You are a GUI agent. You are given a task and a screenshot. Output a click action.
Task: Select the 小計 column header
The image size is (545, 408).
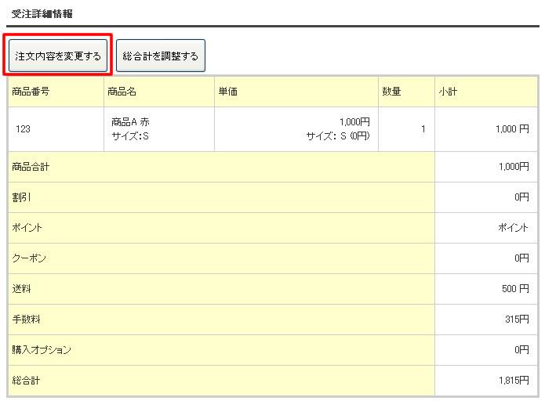pyautogui.click(x=448, y=92)
